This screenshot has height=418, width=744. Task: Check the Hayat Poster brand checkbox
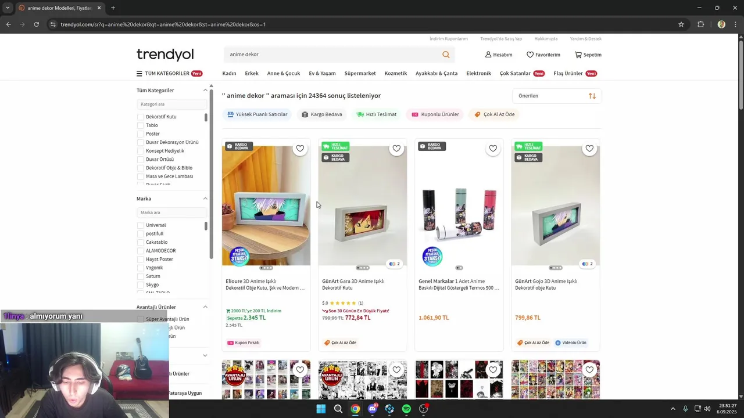click(140, 260)
